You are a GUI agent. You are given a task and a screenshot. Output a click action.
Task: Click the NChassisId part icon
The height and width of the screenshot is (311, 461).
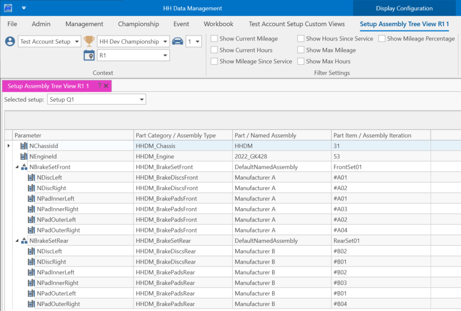click(x=24, y=146)
